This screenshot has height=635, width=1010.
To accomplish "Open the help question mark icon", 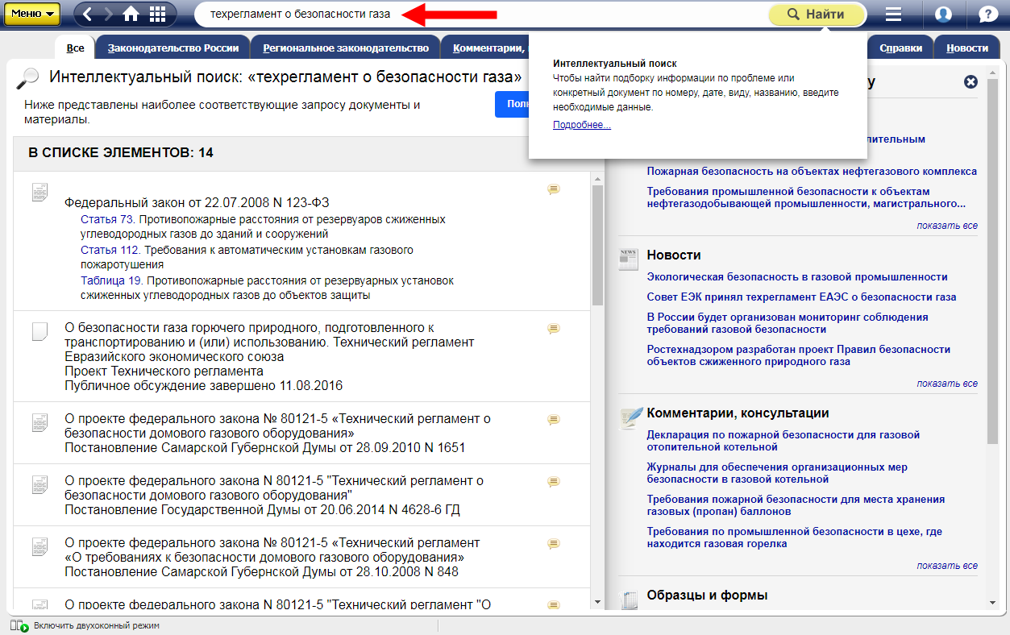I will click(x=987, y=15).
